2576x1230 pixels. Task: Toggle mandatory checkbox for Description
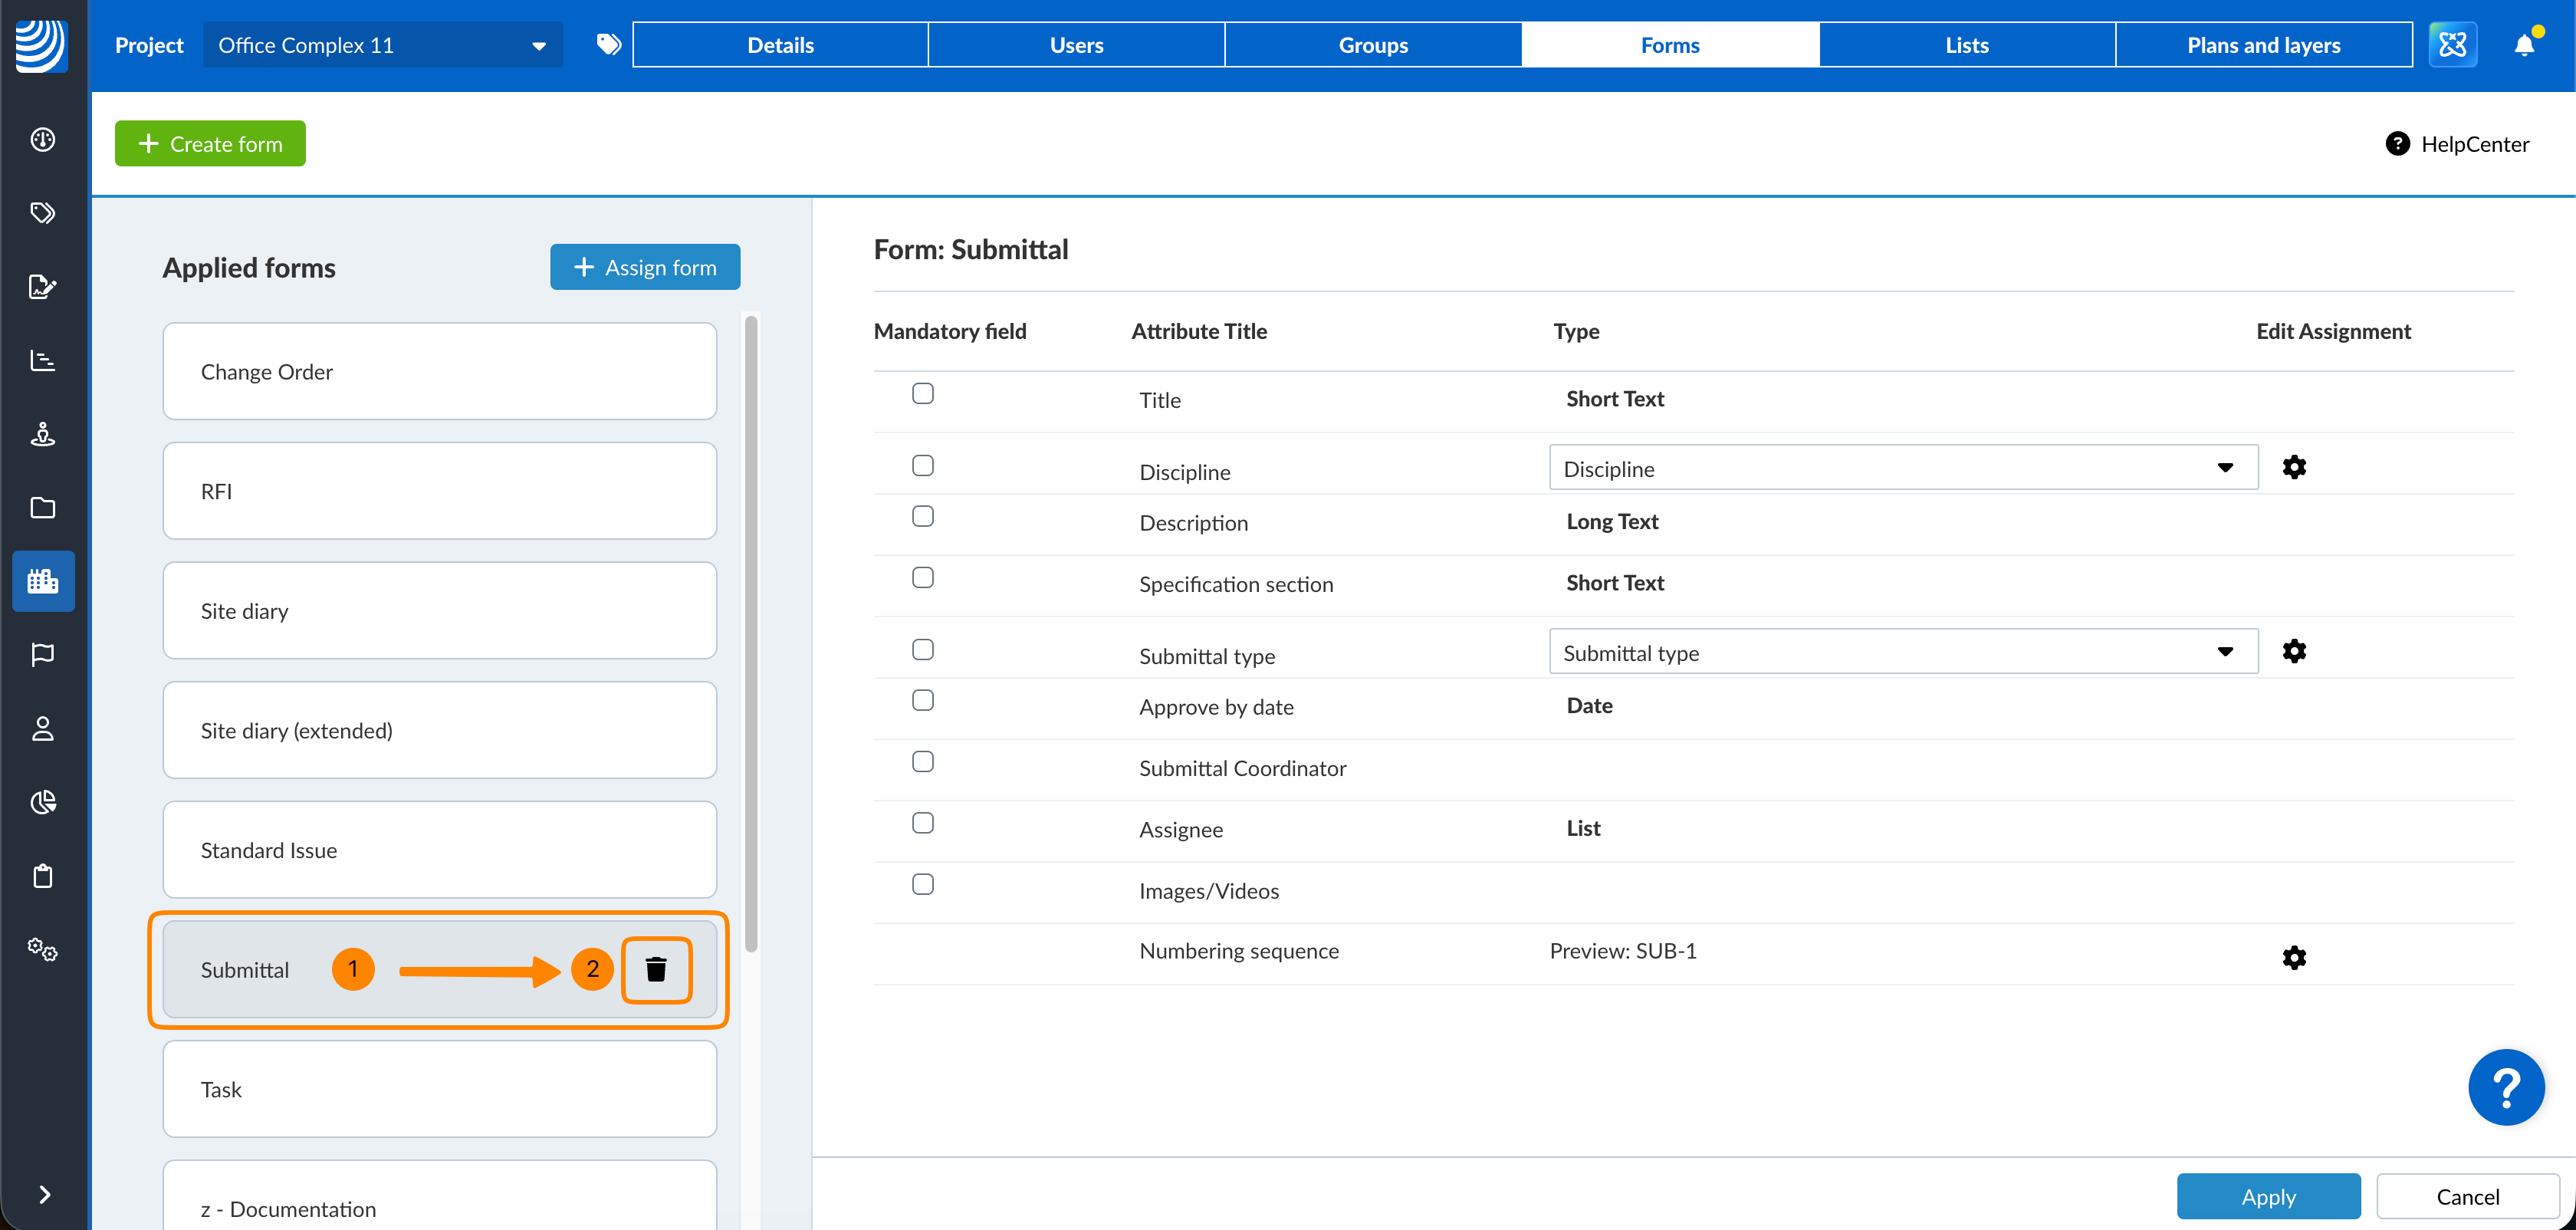[x=923, y=516]
